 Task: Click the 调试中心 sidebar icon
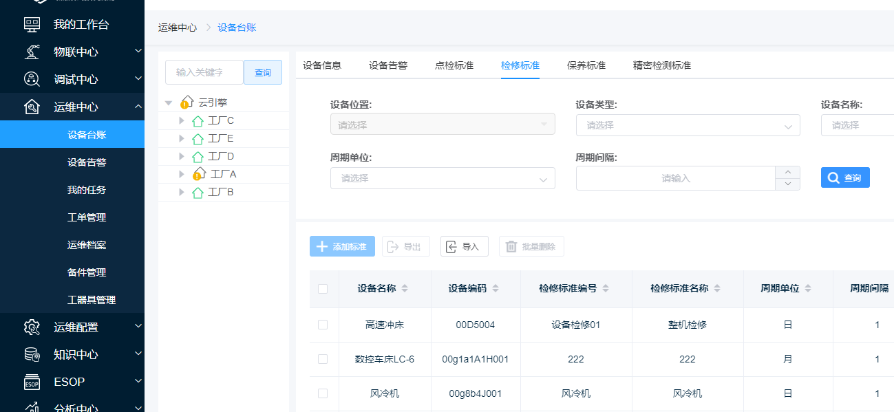coord(32,79)
